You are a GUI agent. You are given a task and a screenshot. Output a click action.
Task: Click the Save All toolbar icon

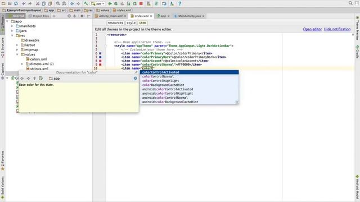[x=10, y=3]
